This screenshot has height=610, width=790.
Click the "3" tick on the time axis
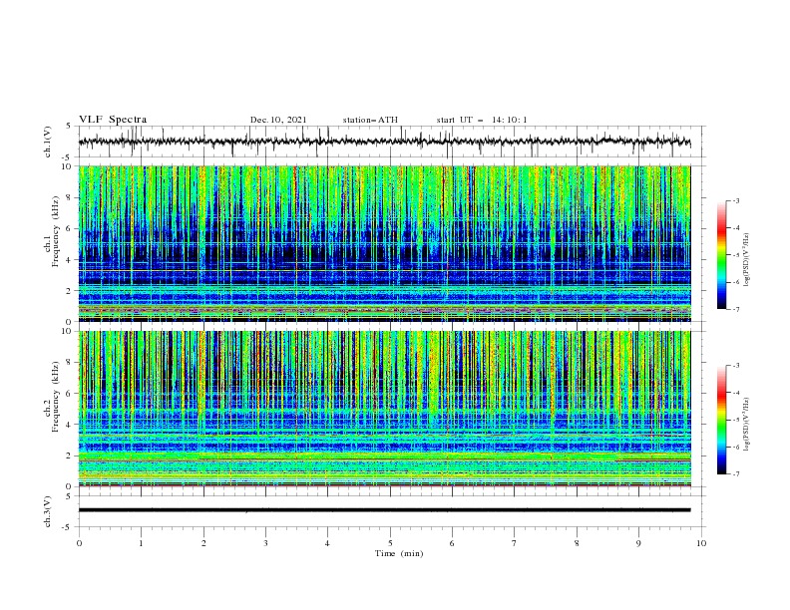click(x=265, y=543)
